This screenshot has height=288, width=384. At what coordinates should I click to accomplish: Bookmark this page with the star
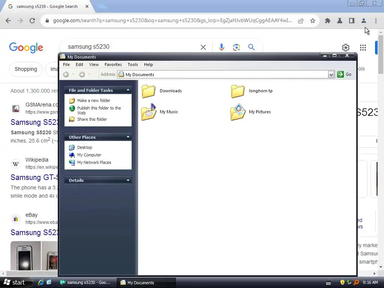point(313,21)
